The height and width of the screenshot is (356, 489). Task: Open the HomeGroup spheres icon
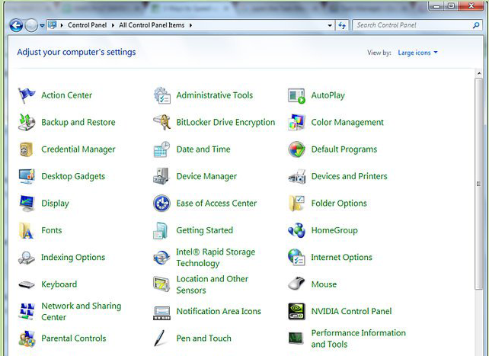tap(296, 230)
